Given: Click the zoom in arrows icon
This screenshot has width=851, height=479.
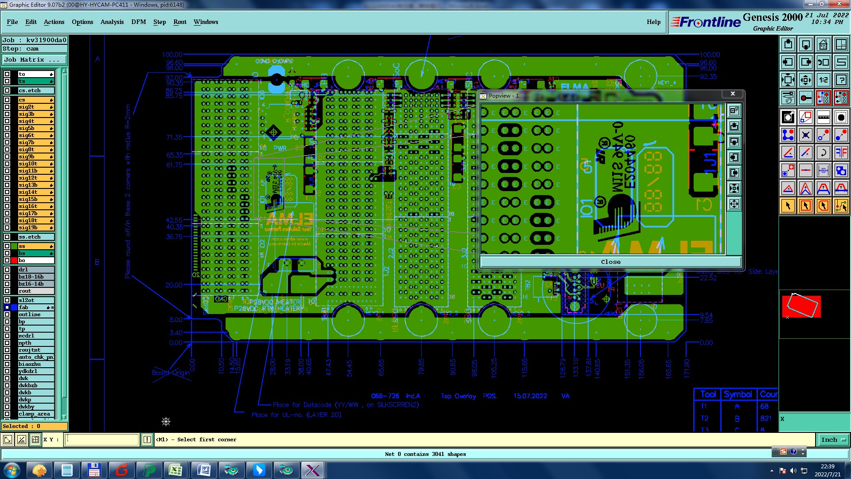Looking at the screenshot, I should [806, 80].
